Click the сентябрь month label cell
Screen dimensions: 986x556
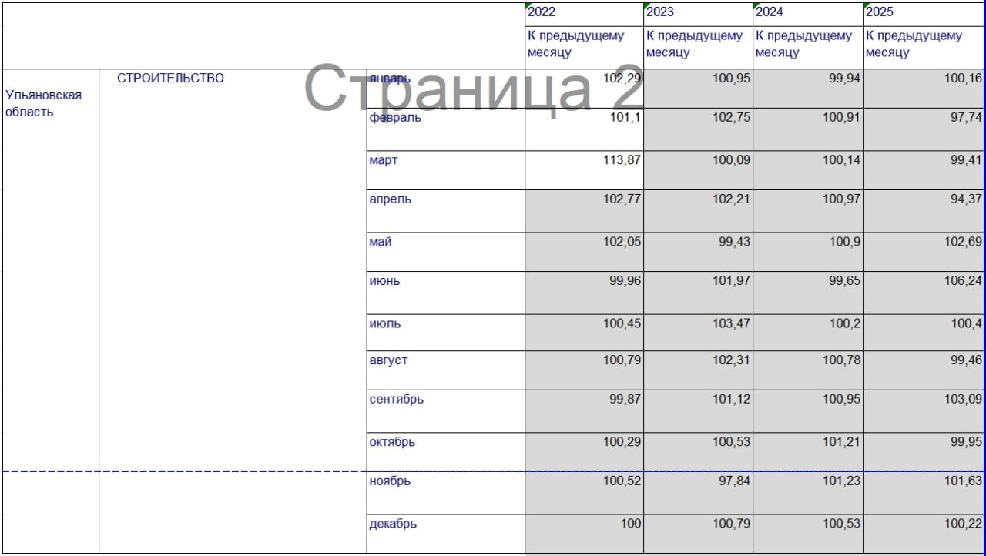click(444, 410)
